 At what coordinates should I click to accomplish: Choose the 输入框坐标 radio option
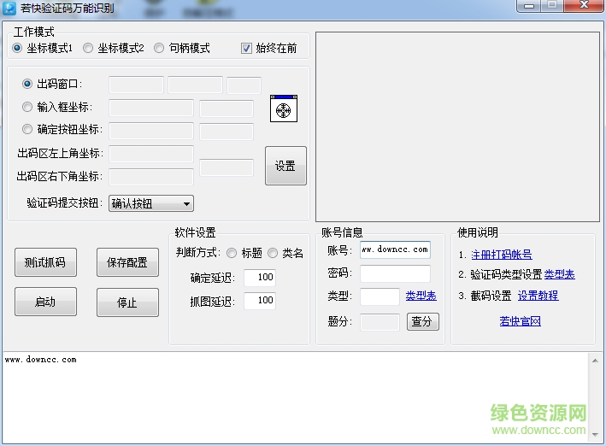27,107
